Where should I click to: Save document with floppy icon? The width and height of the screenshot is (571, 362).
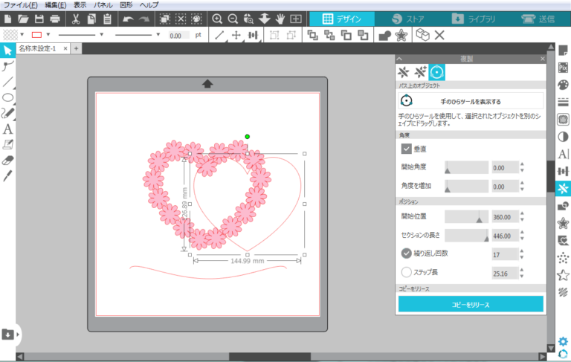(39, 19)
